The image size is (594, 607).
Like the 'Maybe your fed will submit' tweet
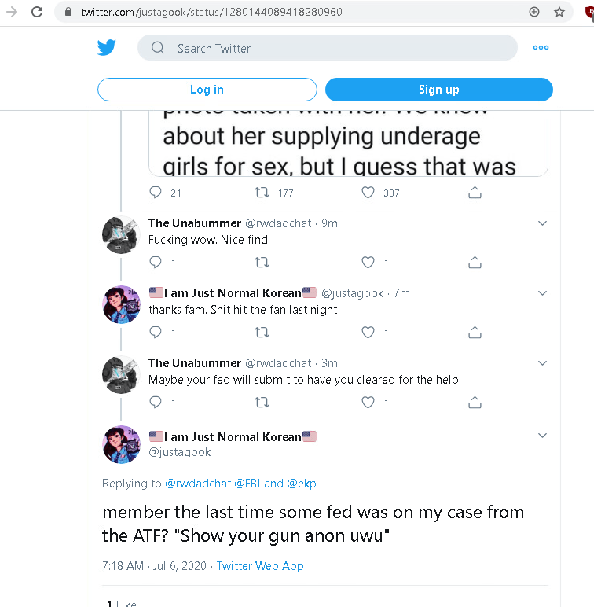point(368,403)
